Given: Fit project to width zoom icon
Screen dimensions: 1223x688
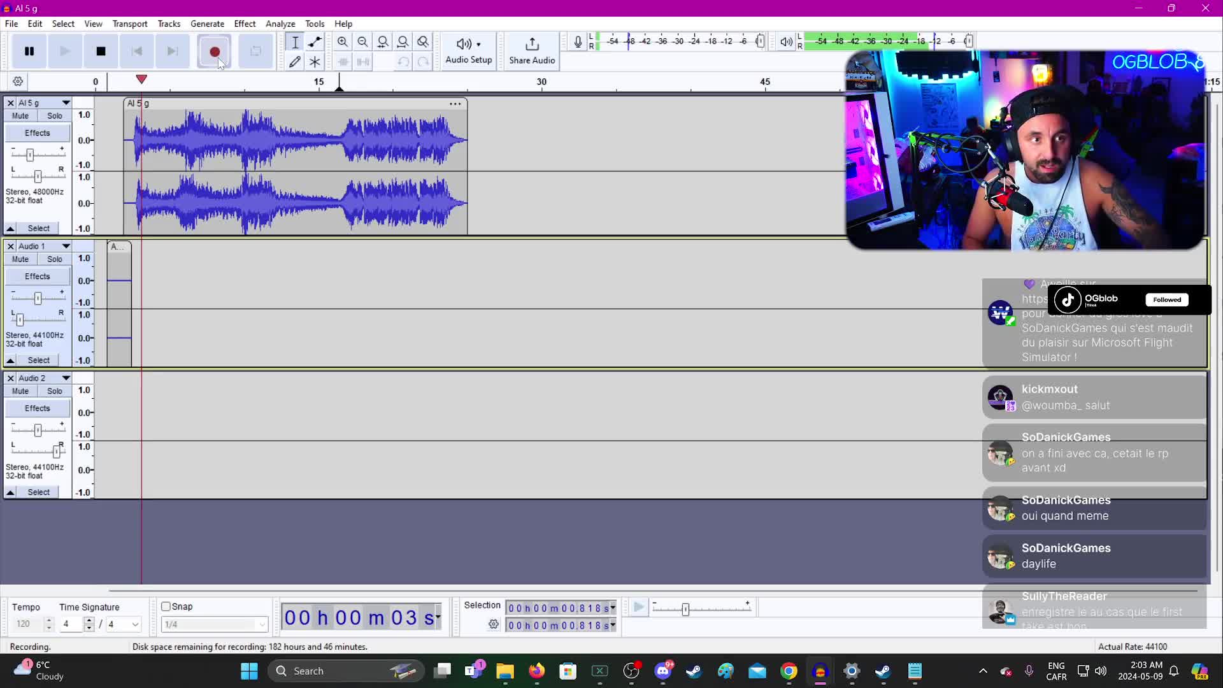Looking at the screenshot, I should tap(403, 42).
